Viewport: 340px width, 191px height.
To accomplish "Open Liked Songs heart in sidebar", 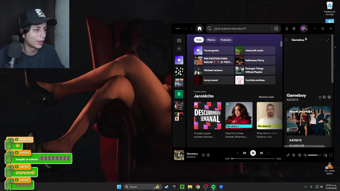I will click(x=179, y=60).
